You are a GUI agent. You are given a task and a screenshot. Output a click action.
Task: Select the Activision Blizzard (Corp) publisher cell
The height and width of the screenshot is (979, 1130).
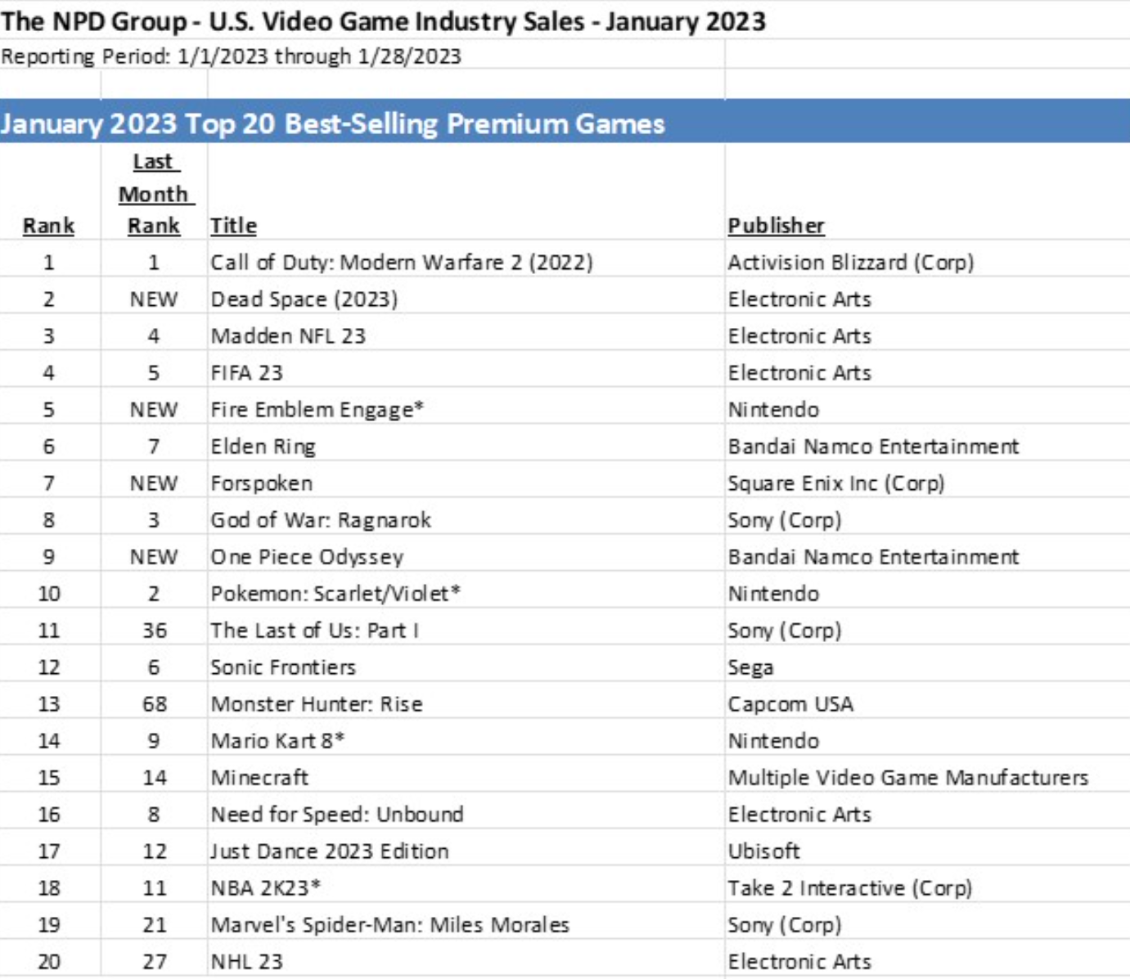coord(850,263)
